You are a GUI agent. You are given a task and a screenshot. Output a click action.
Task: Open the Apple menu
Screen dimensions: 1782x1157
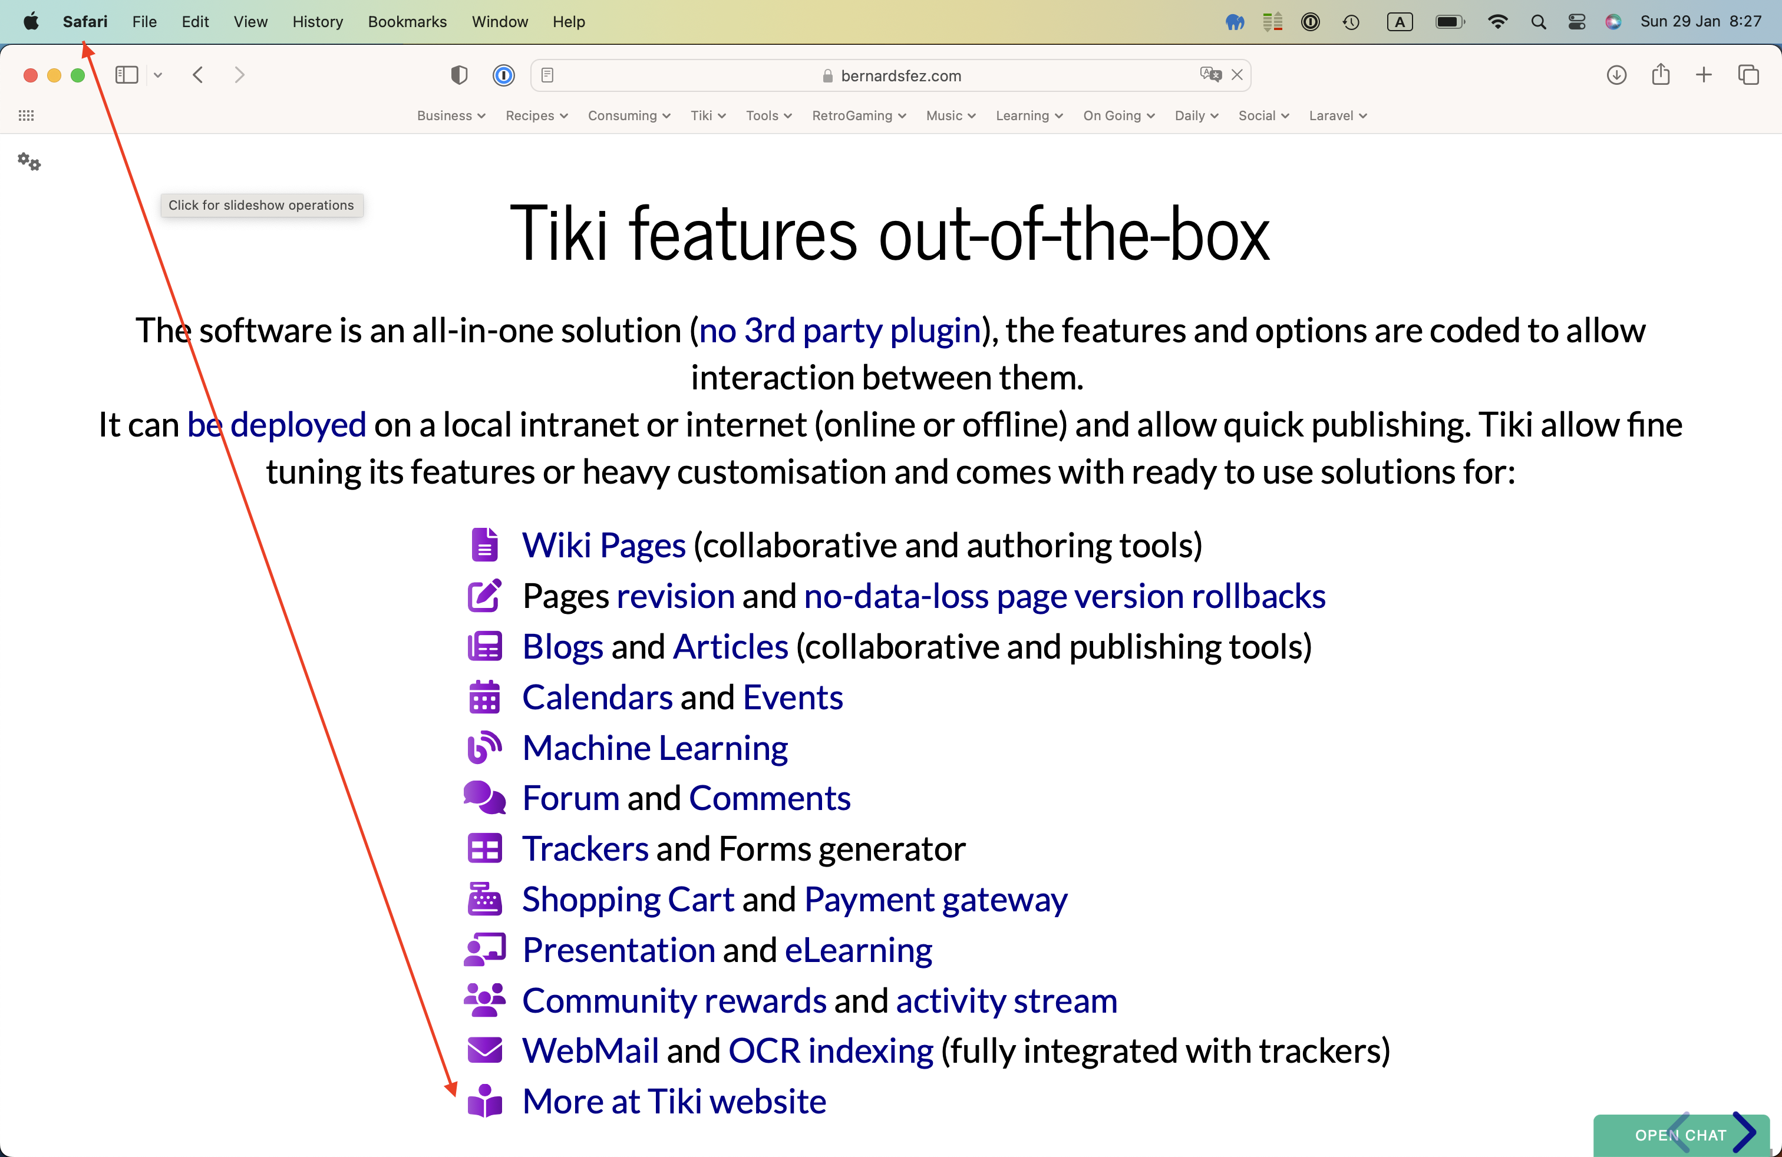31,22
